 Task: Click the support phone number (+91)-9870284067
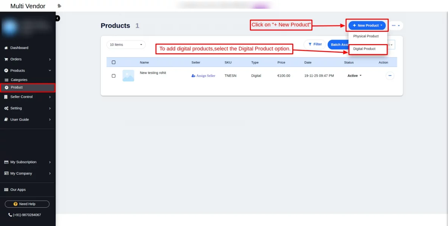coord(27,215)
